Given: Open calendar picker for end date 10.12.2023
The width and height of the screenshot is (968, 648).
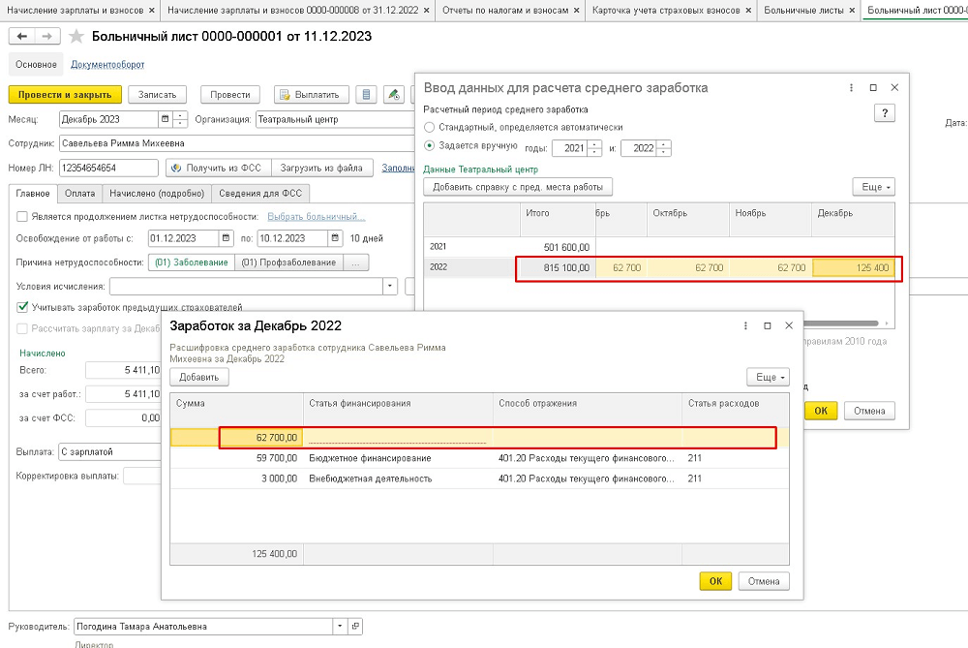Looking at the screenshot, I should tap(335, 237).
